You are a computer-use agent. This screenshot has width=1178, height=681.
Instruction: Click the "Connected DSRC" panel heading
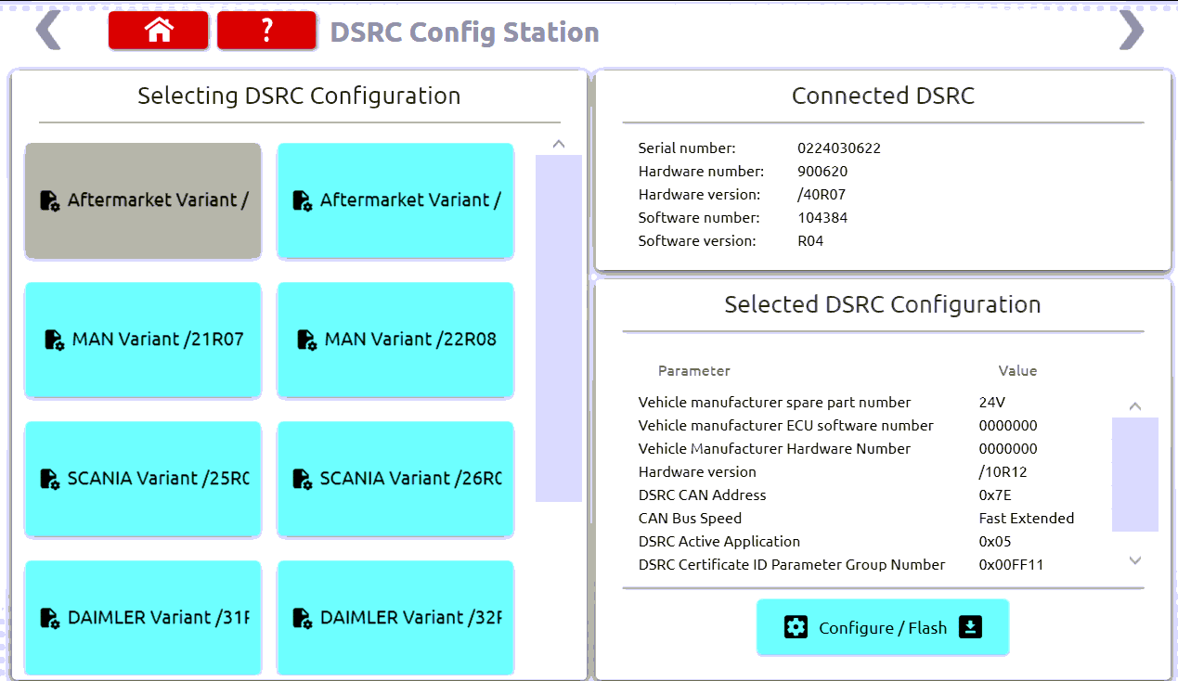pyautogui.click(x=883, y=96)
